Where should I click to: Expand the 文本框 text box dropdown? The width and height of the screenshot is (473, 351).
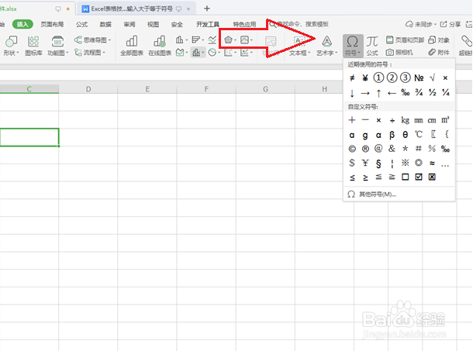click(299, 46)
